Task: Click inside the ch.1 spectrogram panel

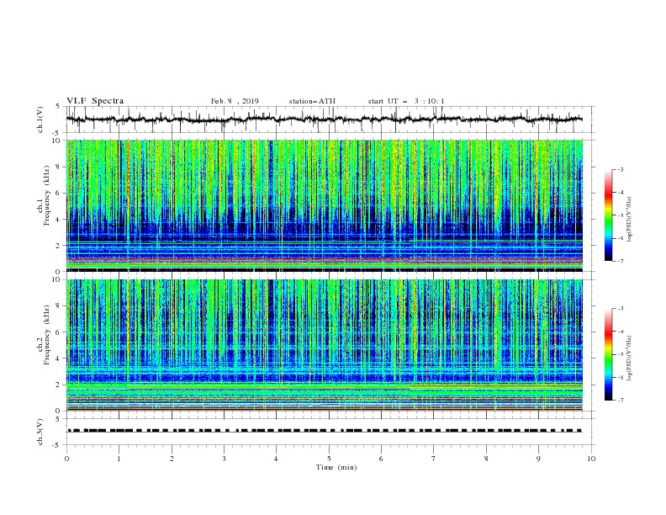Action: (x=325, y=205)
